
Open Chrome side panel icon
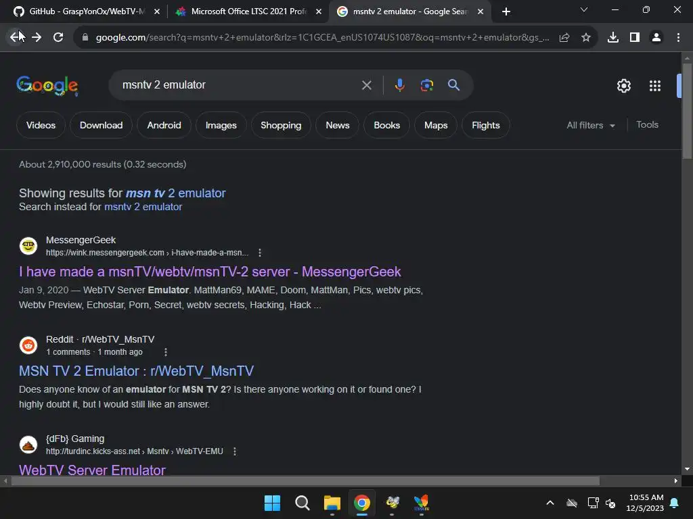click(x=635, y=38)
